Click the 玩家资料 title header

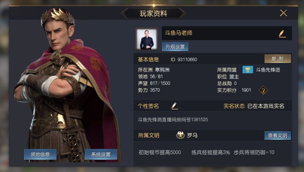(x=154, y=14)
